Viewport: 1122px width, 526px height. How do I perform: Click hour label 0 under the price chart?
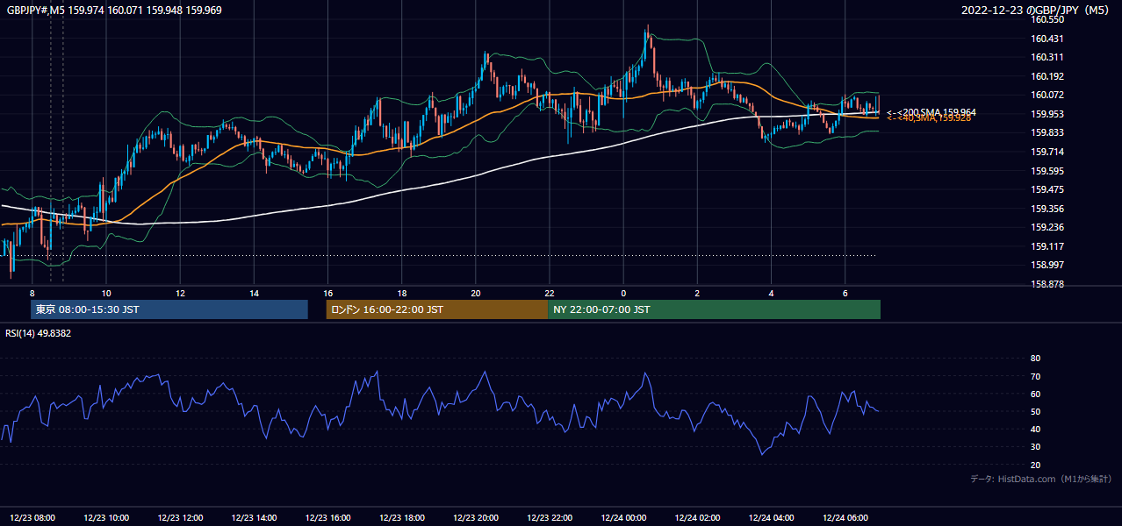point(623,293)
